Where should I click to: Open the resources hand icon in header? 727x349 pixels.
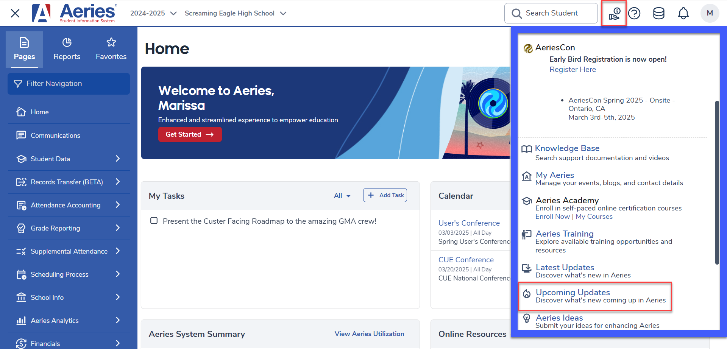[614, 14]
